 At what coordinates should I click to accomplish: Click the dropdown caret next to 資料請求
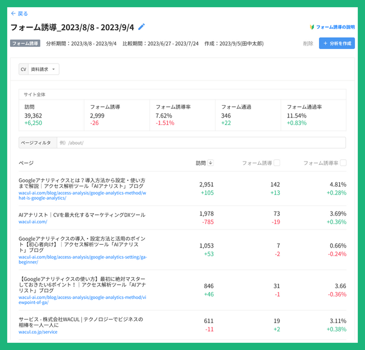[53, 69]
